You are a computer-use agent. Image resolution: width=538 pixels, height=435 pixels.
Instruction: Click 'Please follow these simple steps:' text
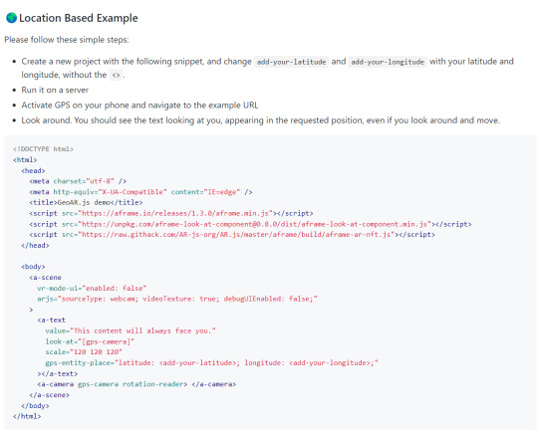pos(67,40)
